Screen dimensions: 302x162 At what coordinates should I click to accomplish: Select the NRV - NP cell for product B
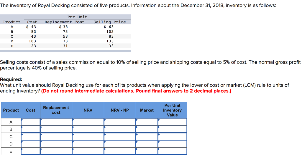coord(120,129)
